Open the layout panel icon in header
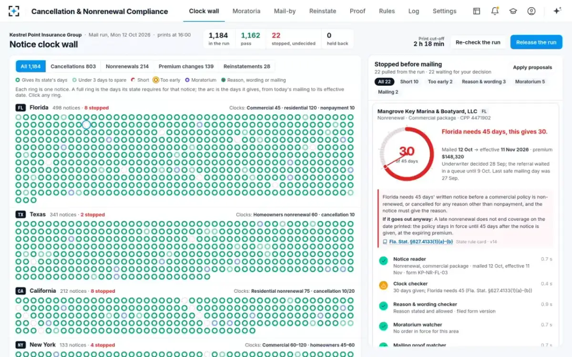 (477, 11)
